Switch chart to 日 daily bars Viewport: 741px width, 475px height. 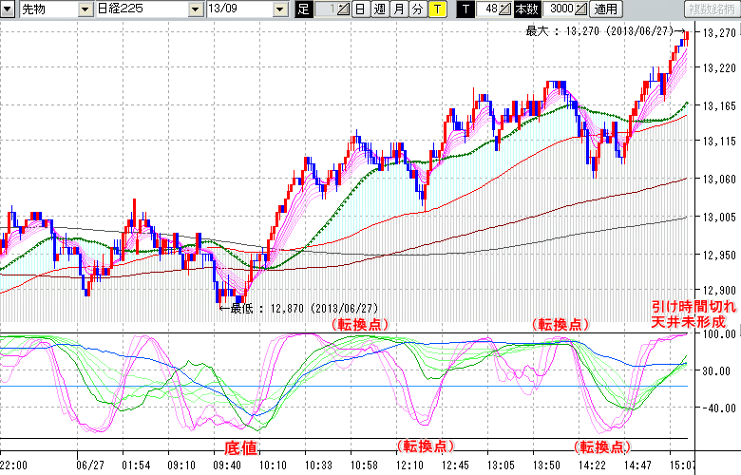(x=360, y=9)
